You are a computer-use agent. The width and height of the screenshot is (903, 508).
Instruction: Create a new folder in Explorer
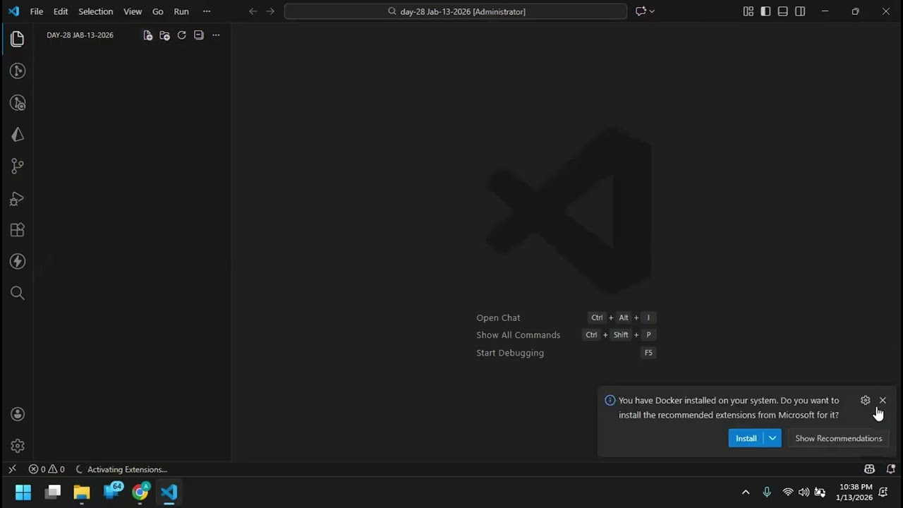click(x=164, y=35)
